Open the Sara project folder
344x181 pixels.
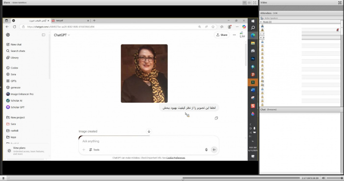[x=11, y=124]
